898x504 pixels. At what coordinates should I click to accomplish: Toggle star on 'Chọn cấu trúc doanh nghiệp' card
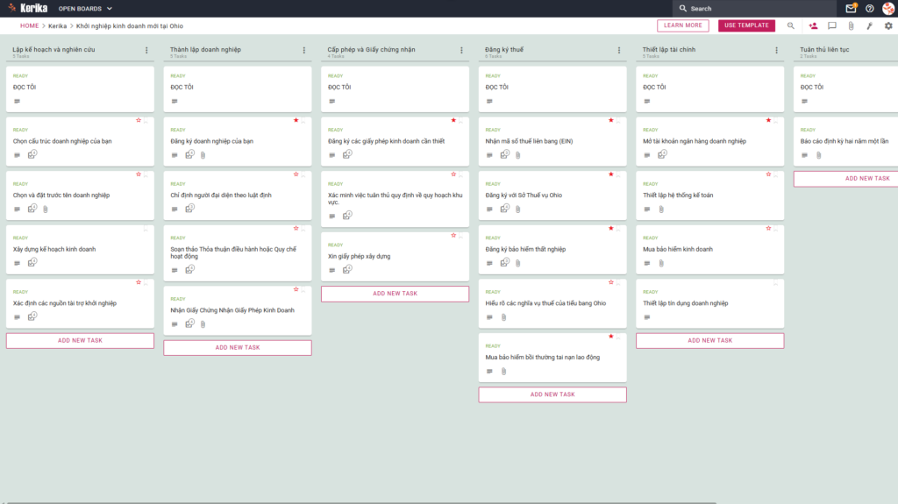click(139, 120)
